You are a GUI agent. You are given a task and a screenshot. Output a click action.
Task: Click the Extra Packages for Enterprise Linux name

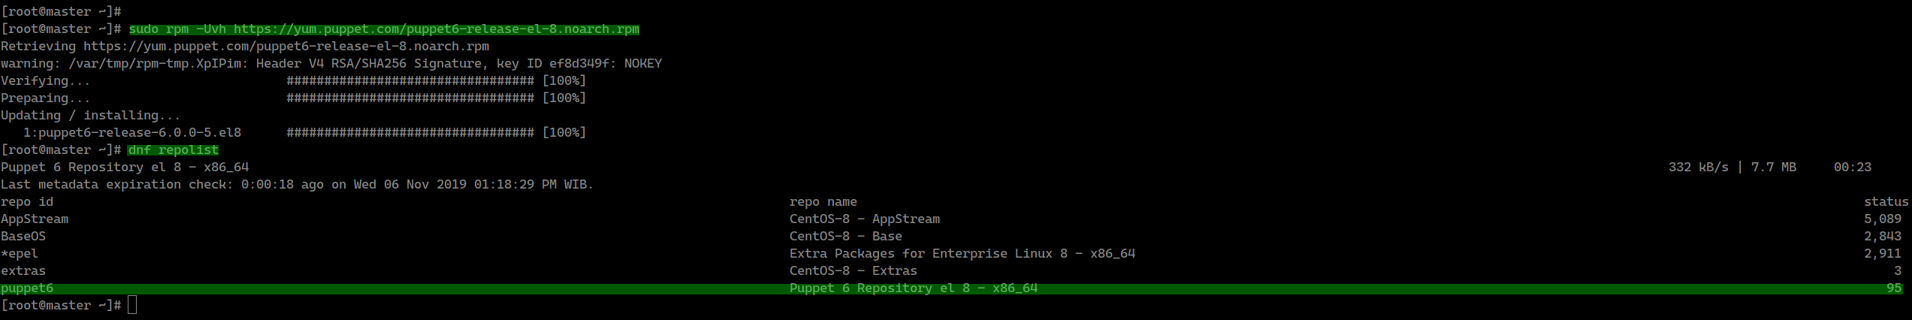(x=962, y=254)
